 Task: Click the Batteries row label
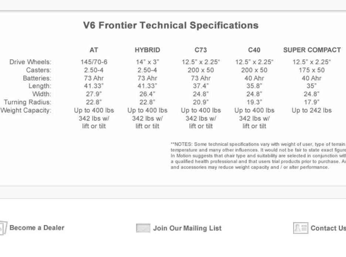[37, 78]
